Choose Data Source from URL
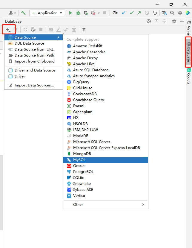Image resolution: width=192 pixels, height=248 pixels. coord(33,49)
